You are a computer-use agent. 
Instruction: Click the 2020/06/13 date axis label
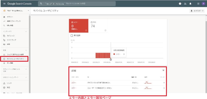[x=96, y=62]
